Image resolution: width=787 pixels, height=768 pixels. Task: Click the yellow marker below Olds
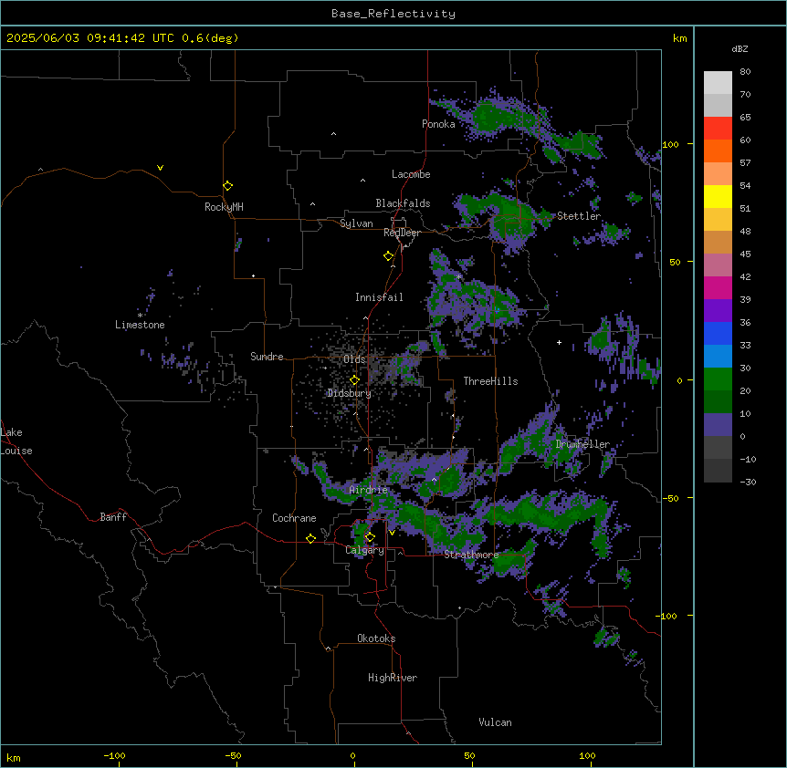[x=354, y=380]
